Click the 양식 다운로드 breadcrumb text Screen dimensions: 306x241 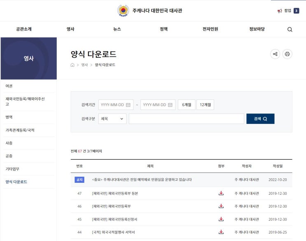(105, 65)
